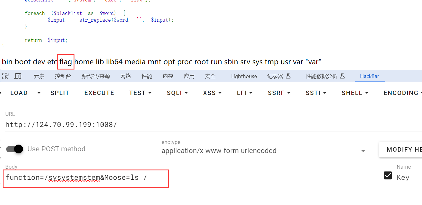Click the inspect element selector icon

point(5,76)
